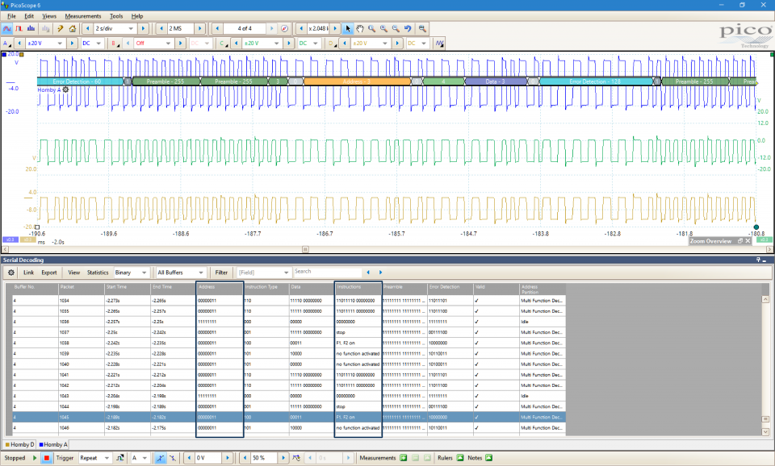Open the Measurements menu

click(x=83, y=16)
